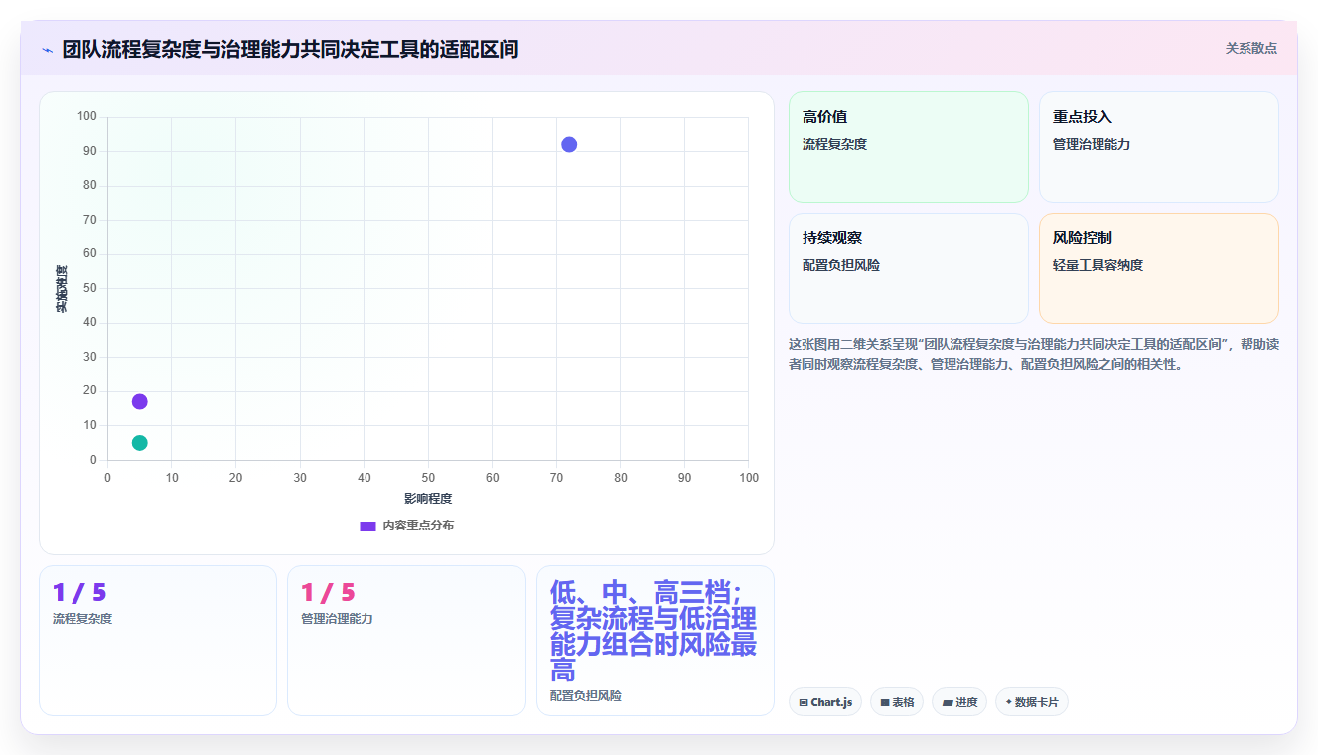Select the 风险控制 card
Viewport: 1318px width, 755px height.
pyautogui.click(x=1158, y=268)
